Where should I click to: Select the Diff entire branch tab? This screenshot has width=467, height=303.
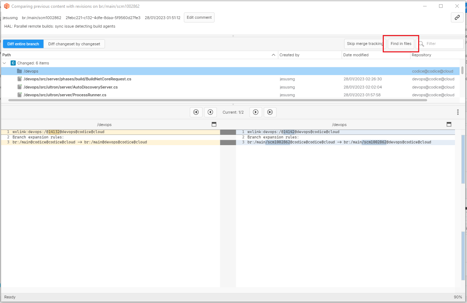(23, 44)
